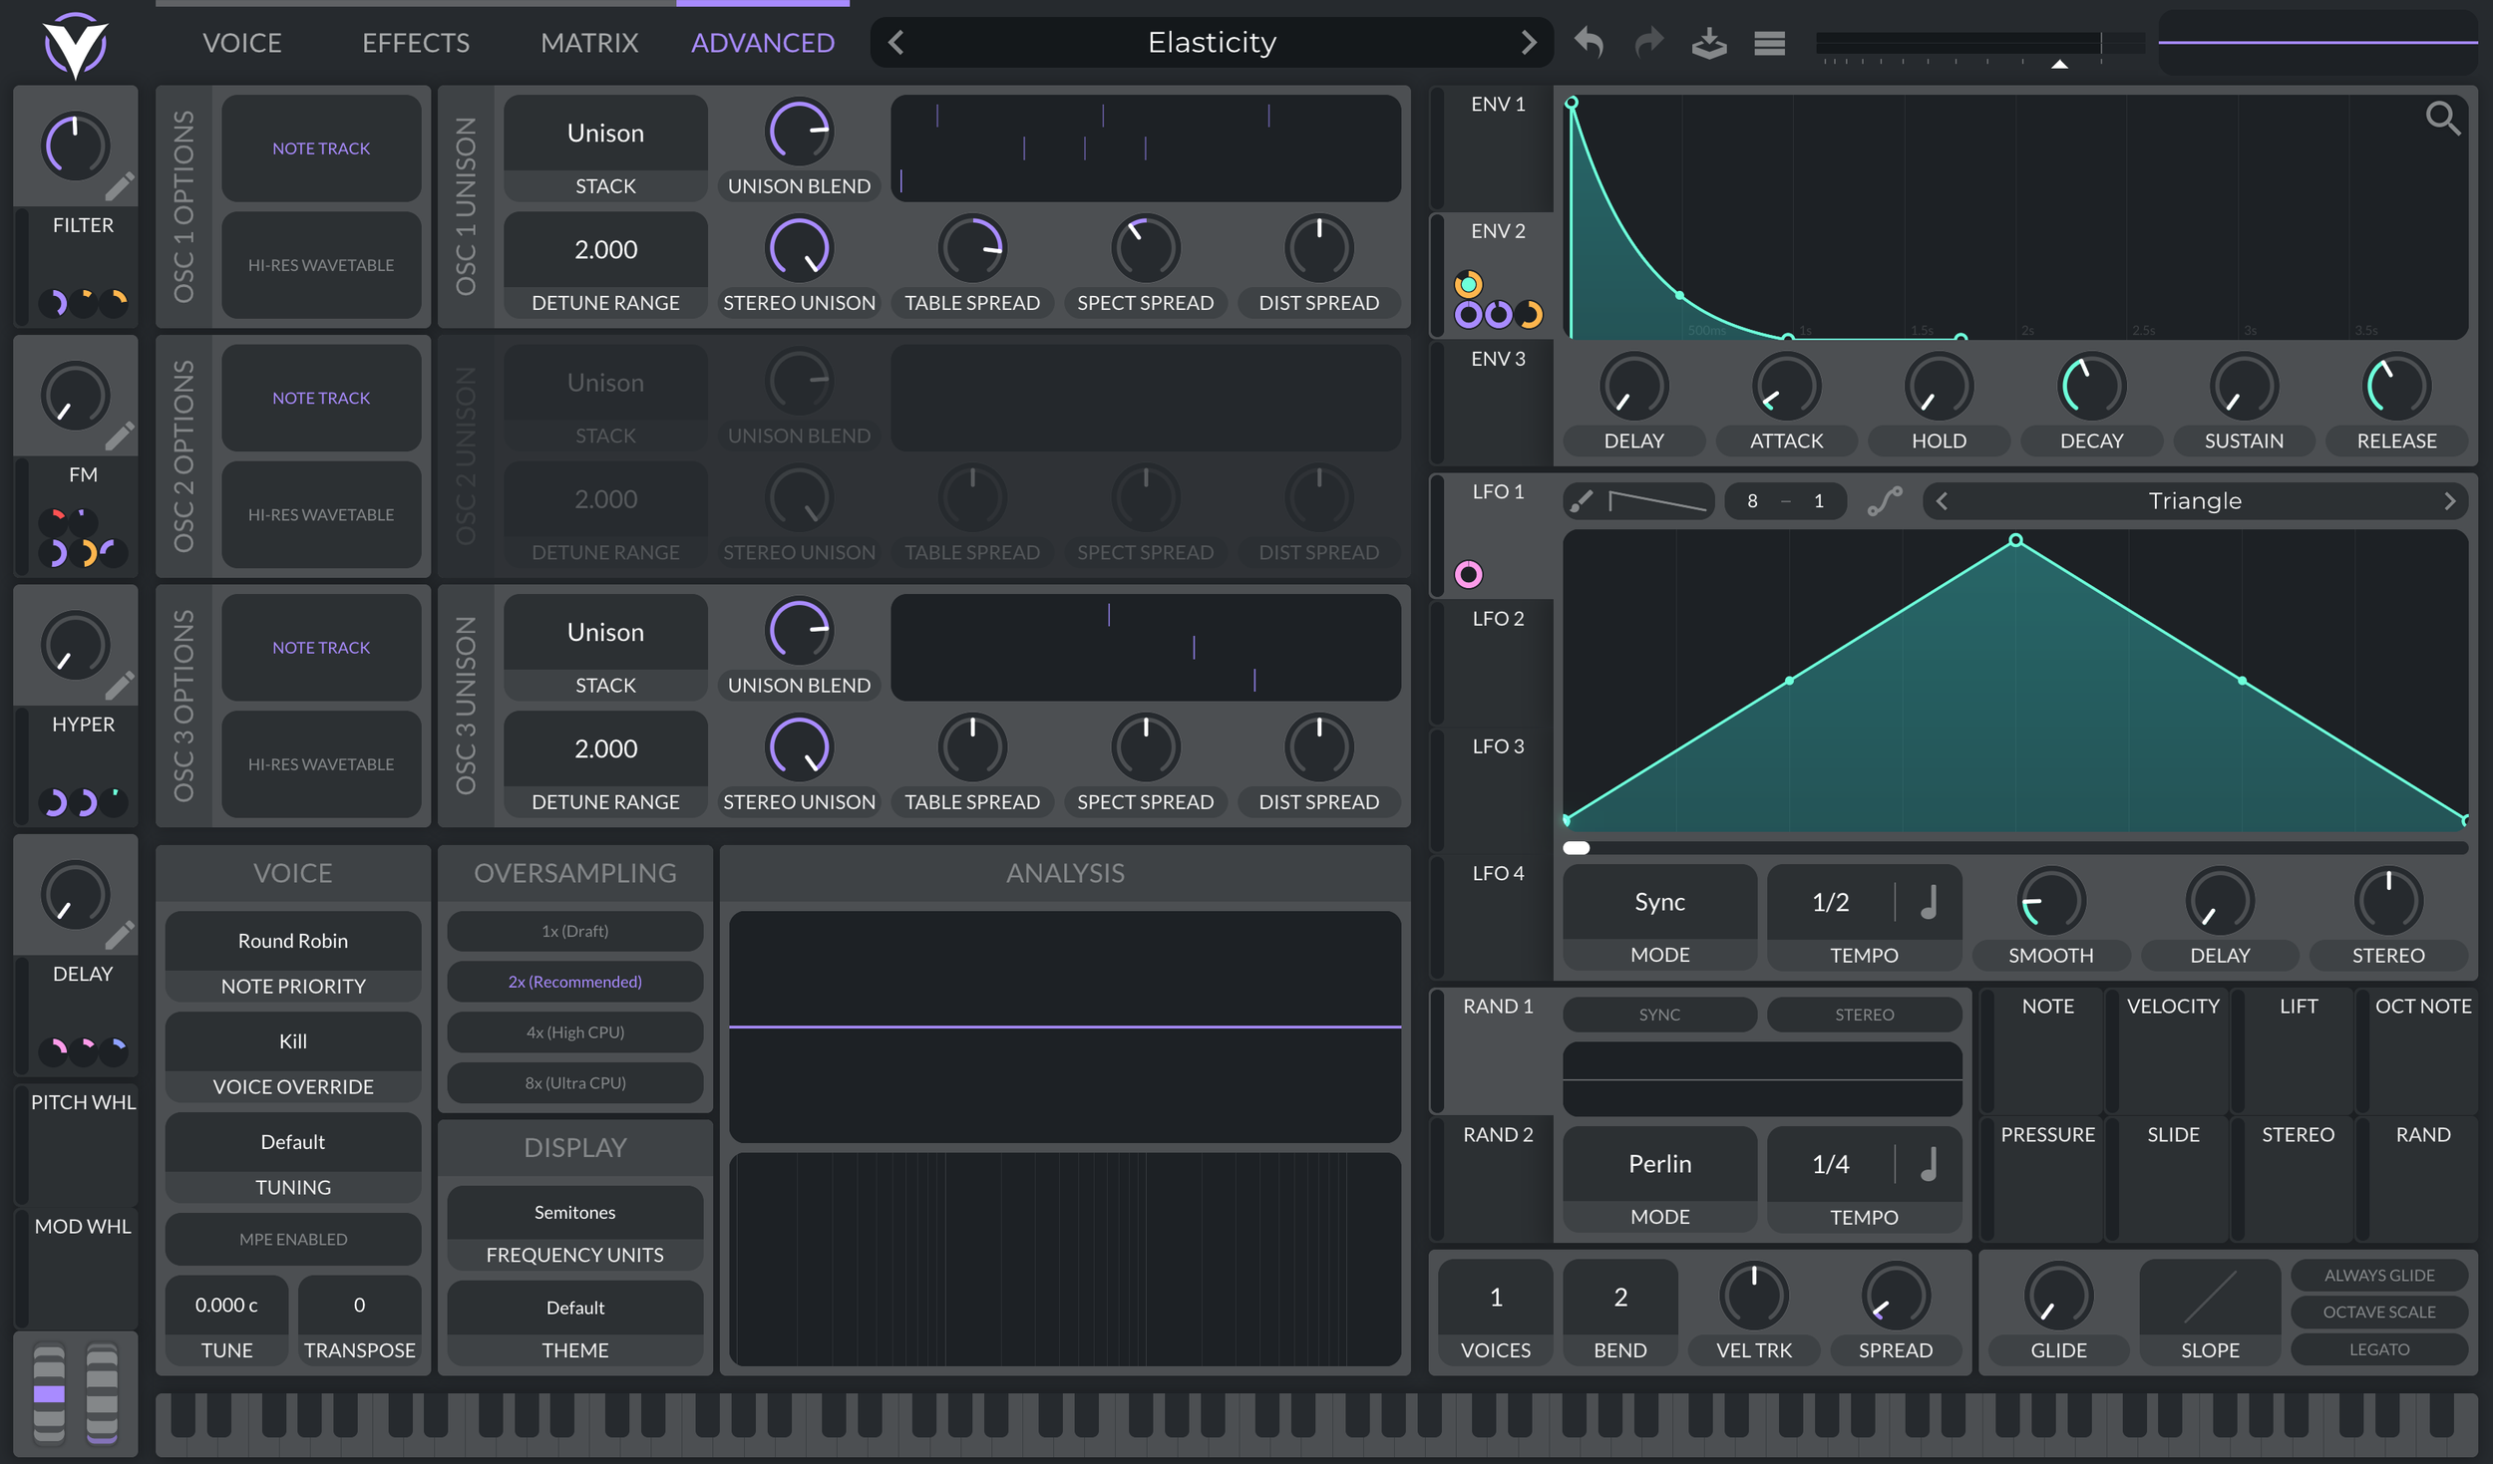Click the ENV 3 selector
2493x1464 pixels.
1497,359
